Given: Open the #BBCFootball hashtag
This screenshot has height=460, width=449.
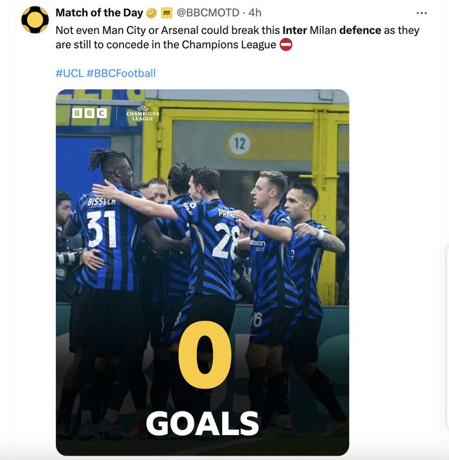Looking at the screenshot, I should tap(121, 73).
